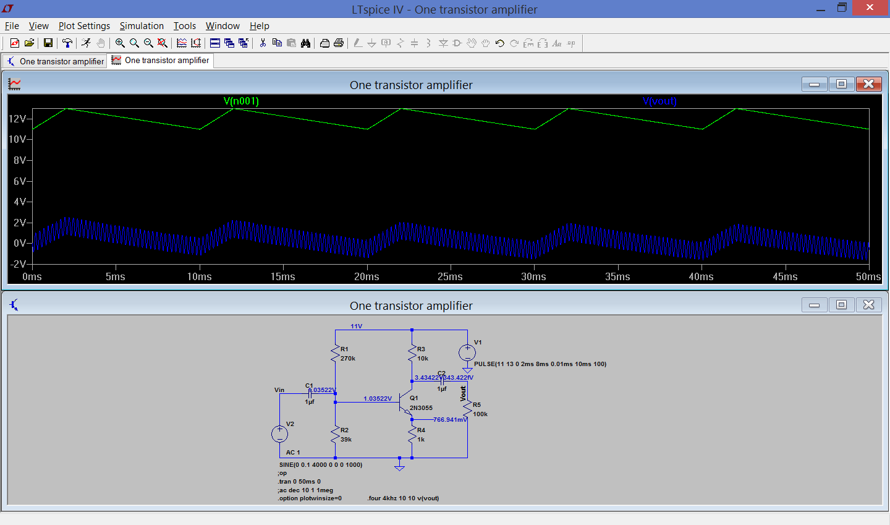Click the Autorange Y-axis icon

coord(196,43)
